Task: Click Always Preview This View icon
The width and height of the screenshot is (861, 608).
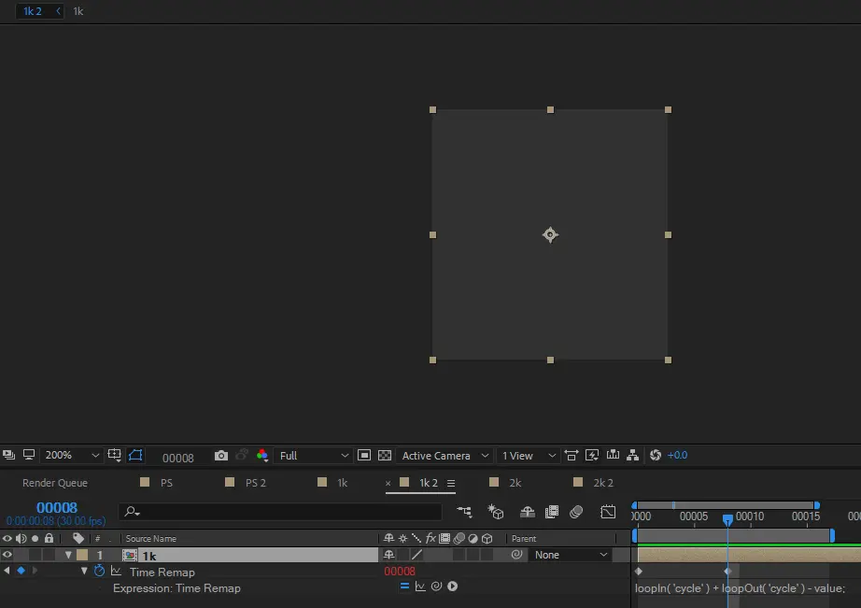Action: (x=8, y=455)
